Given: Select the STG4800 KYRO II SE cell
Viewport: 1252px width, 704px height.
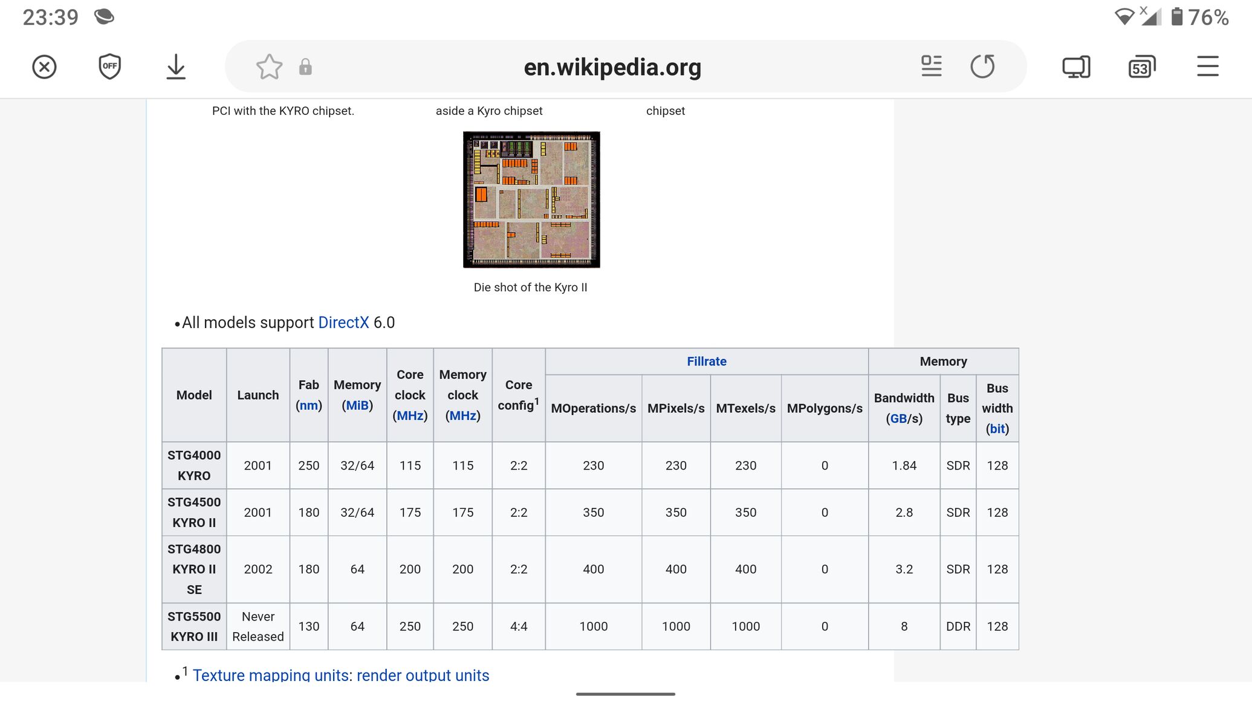Looking at the screenshot, I should coord(194,569).
